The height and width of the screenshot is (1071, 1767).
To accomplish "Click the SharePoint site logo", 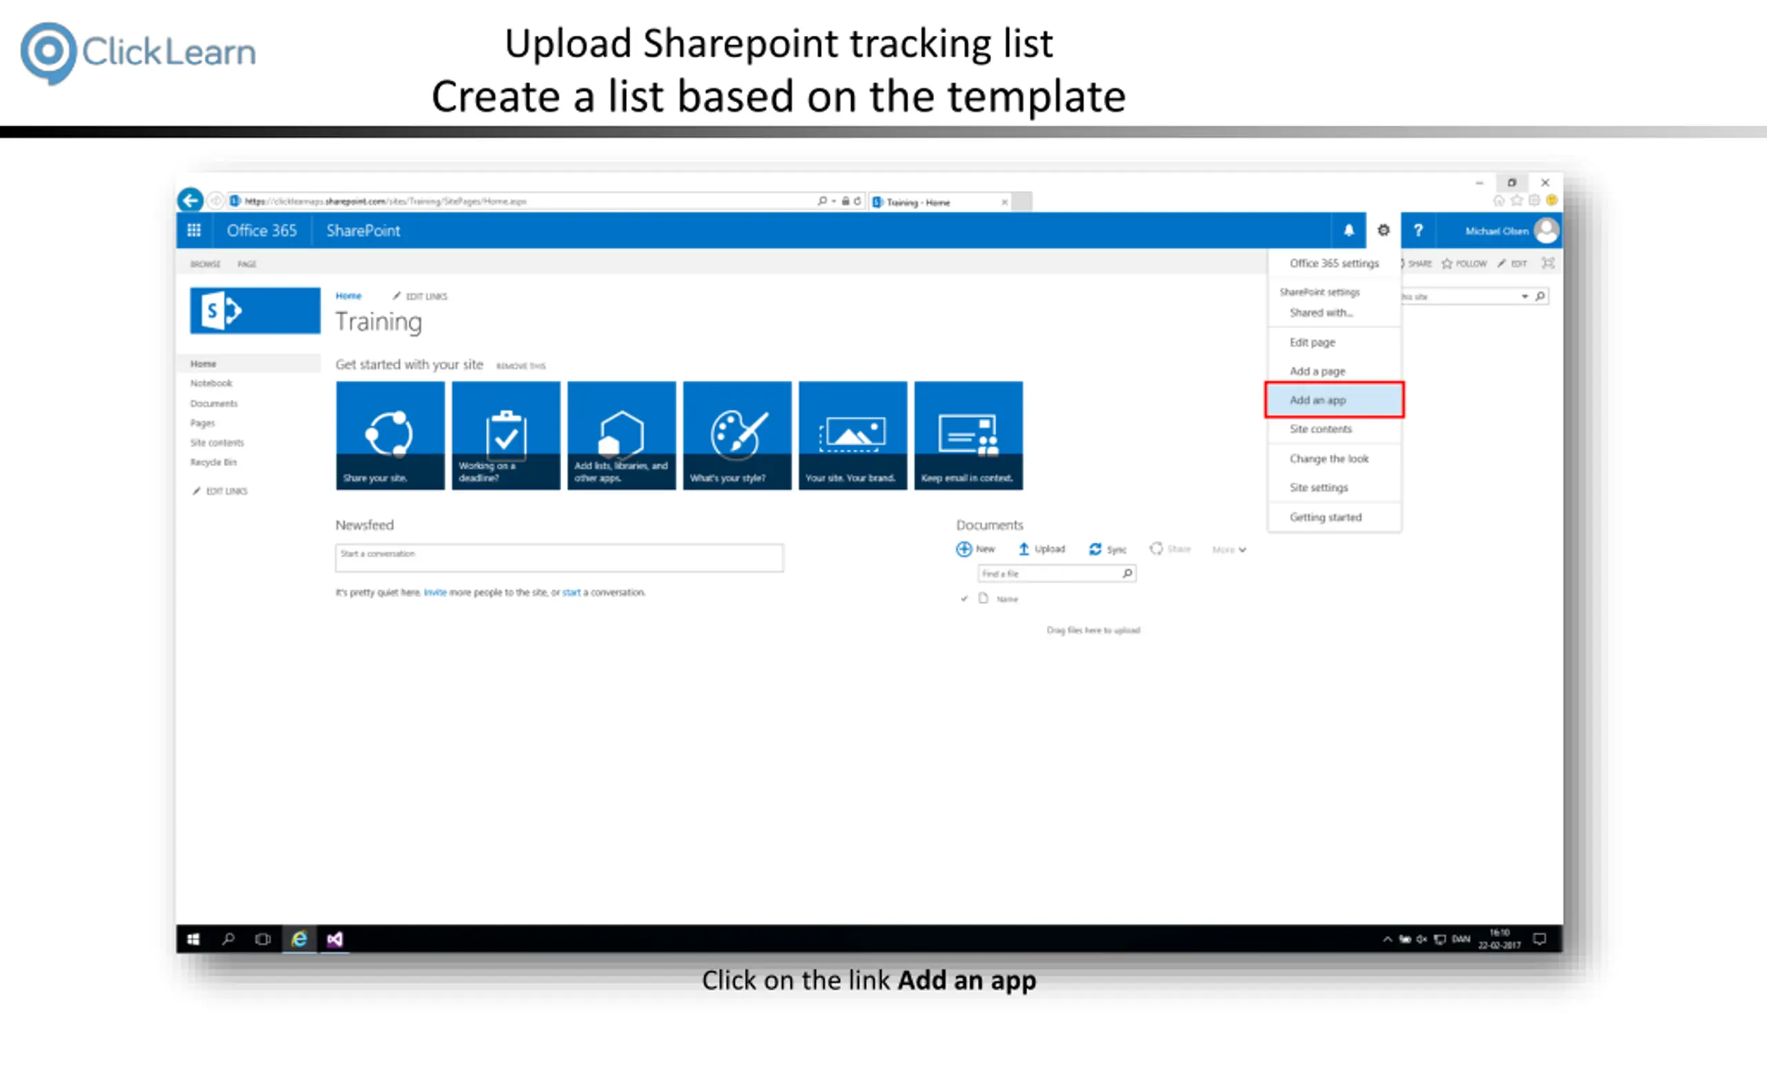I will point(255,310).
